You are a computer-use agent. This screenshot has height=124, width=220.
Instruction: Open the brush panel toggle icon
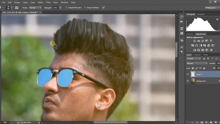point(16,8)
